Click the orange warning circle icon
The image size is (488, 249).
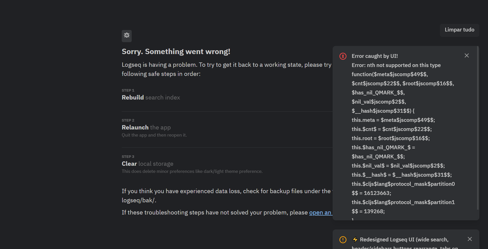(x=343, y=240)
